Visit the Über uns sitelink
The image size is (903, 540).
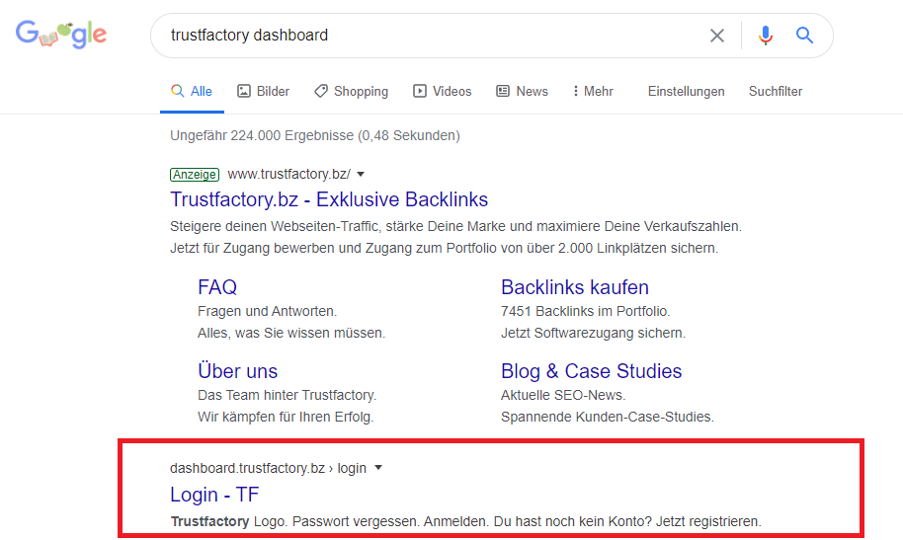(x=237, y=371)
